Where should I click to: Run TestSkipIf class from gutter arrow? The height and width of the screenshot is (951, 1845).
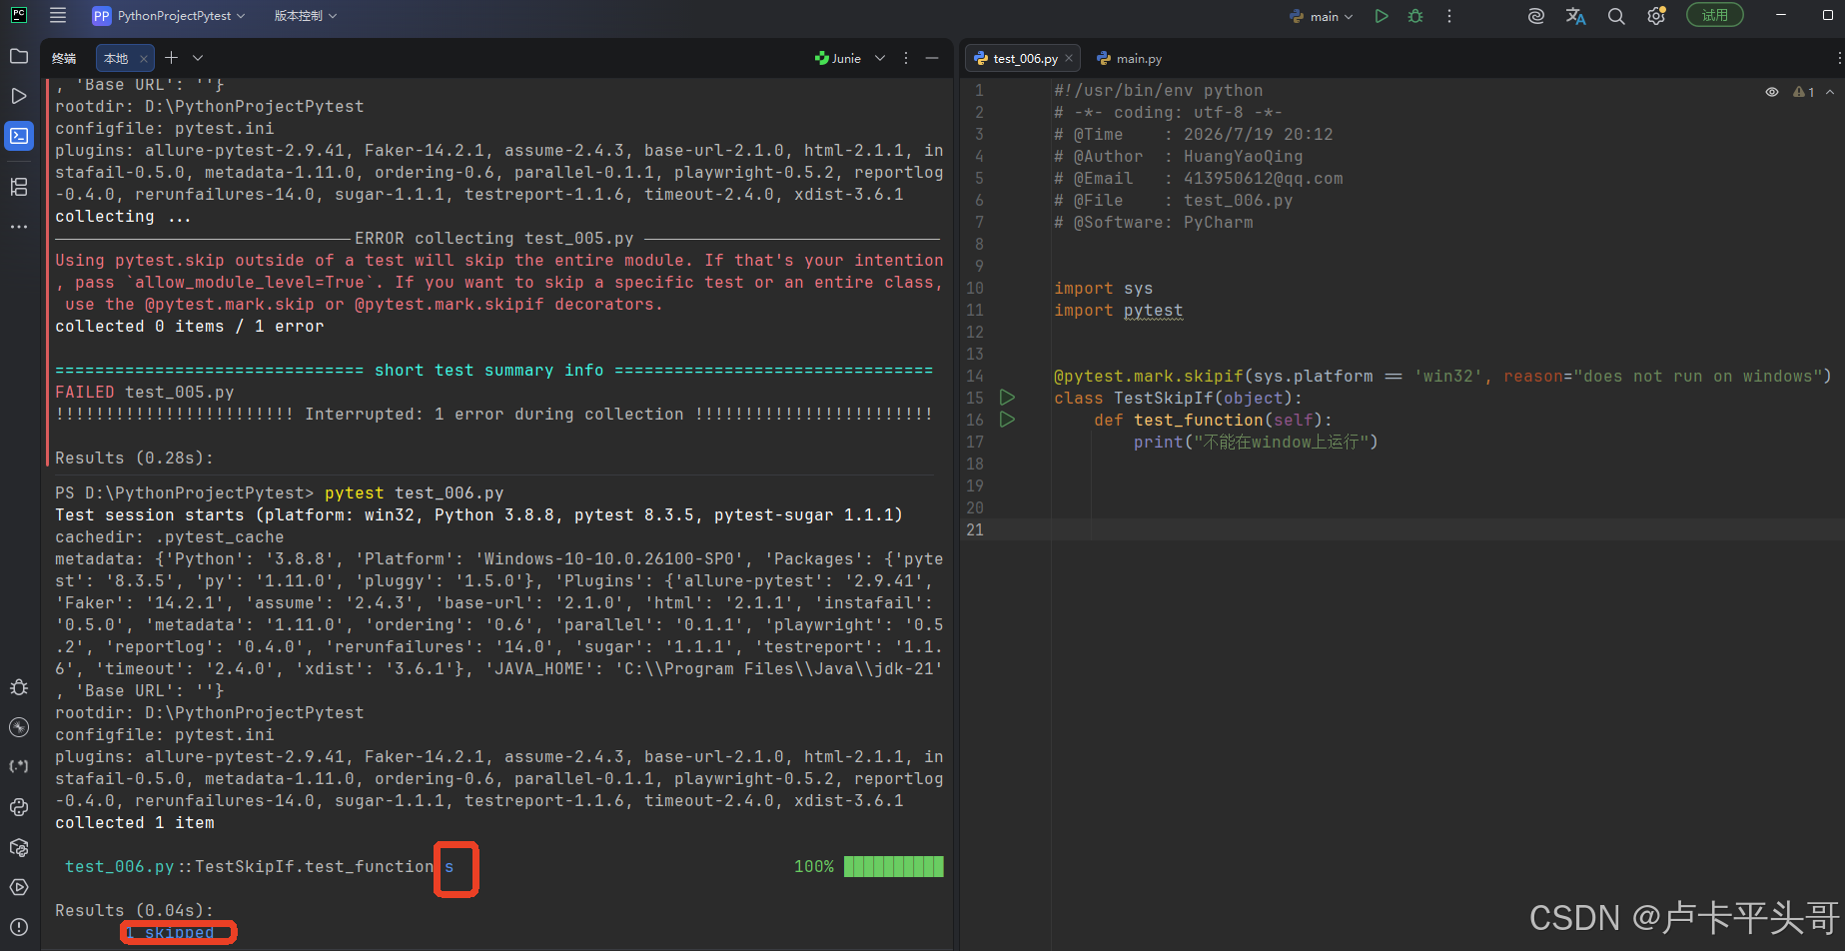click(1008, 398)
